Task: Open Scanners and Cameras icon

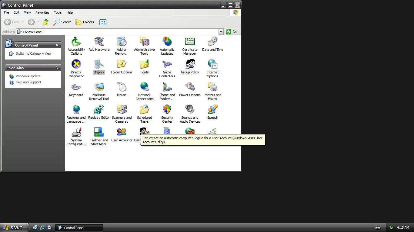Action: pos(122,109)
